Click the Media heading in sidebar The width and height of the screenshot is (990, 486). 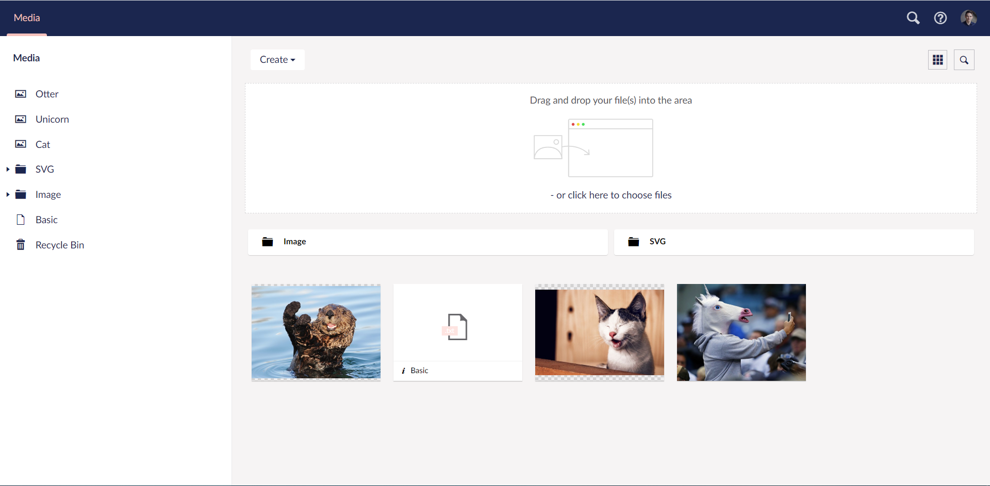click(26, 58)
